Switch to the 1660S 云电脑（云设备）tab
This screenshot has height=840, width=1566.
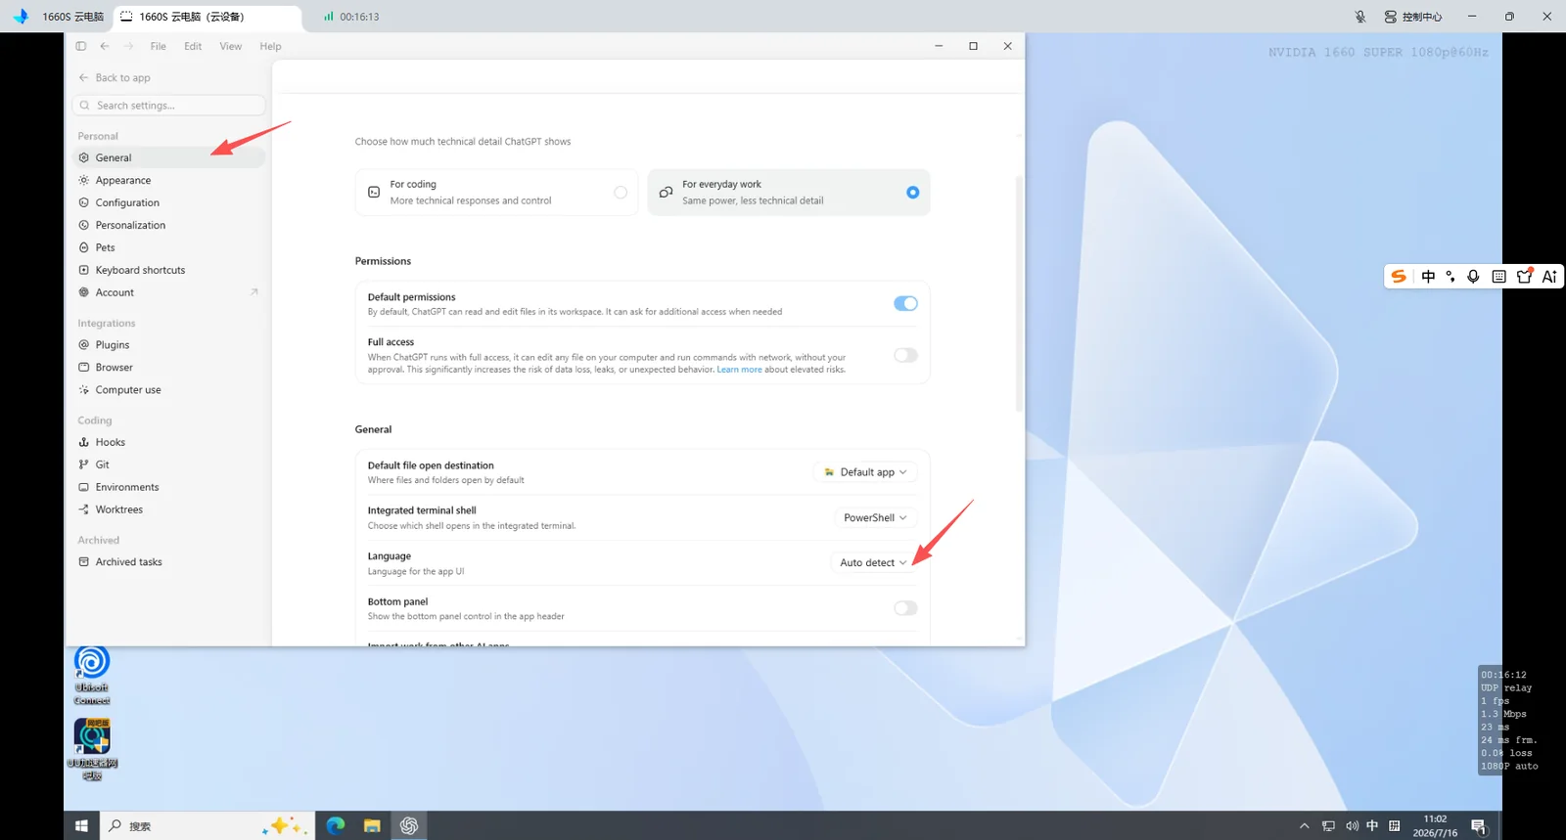coord(207,17)
